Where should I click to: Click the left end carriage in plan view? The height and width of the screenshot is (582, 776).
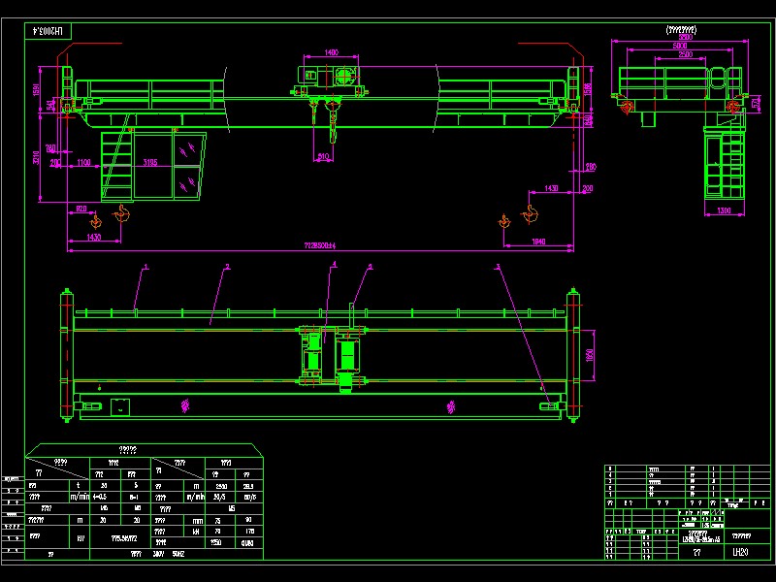point(67,355)
